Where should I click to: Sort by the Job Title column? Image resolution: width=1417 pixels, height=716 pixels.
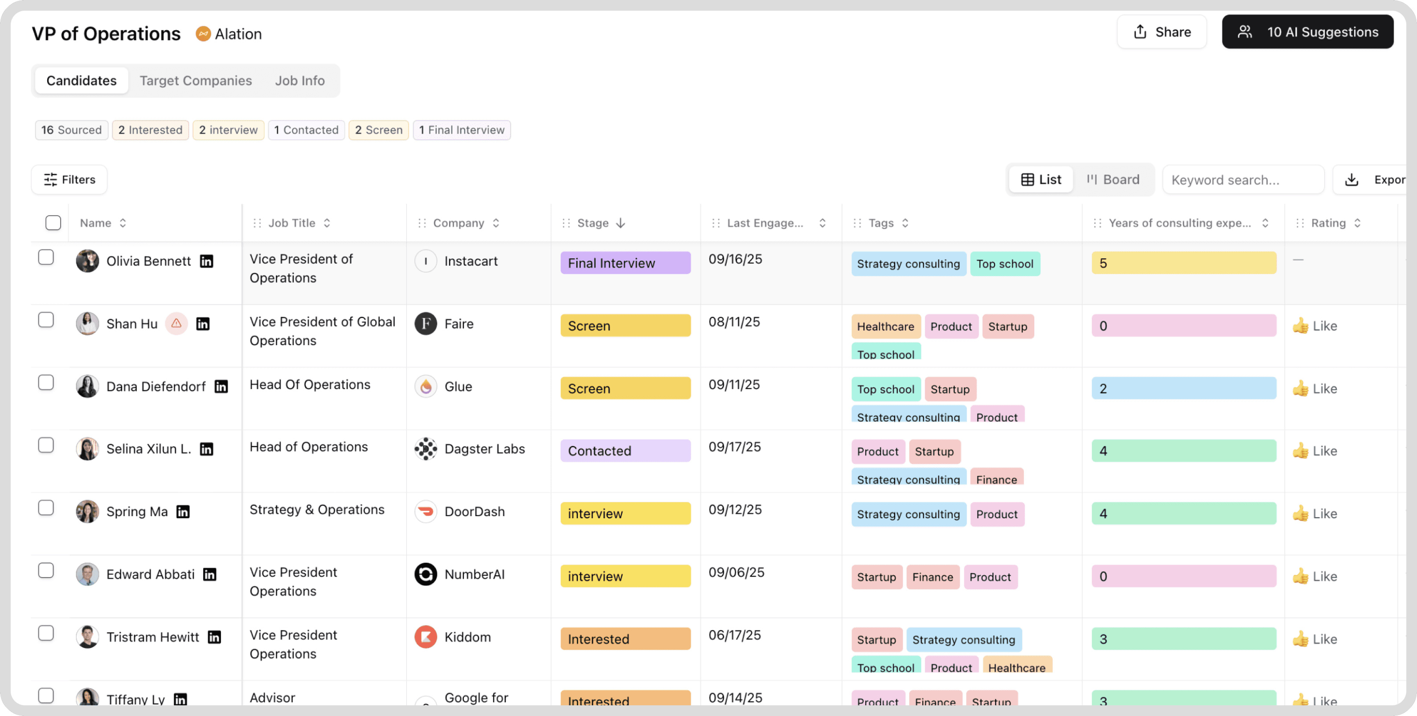[x=327, y=223]
